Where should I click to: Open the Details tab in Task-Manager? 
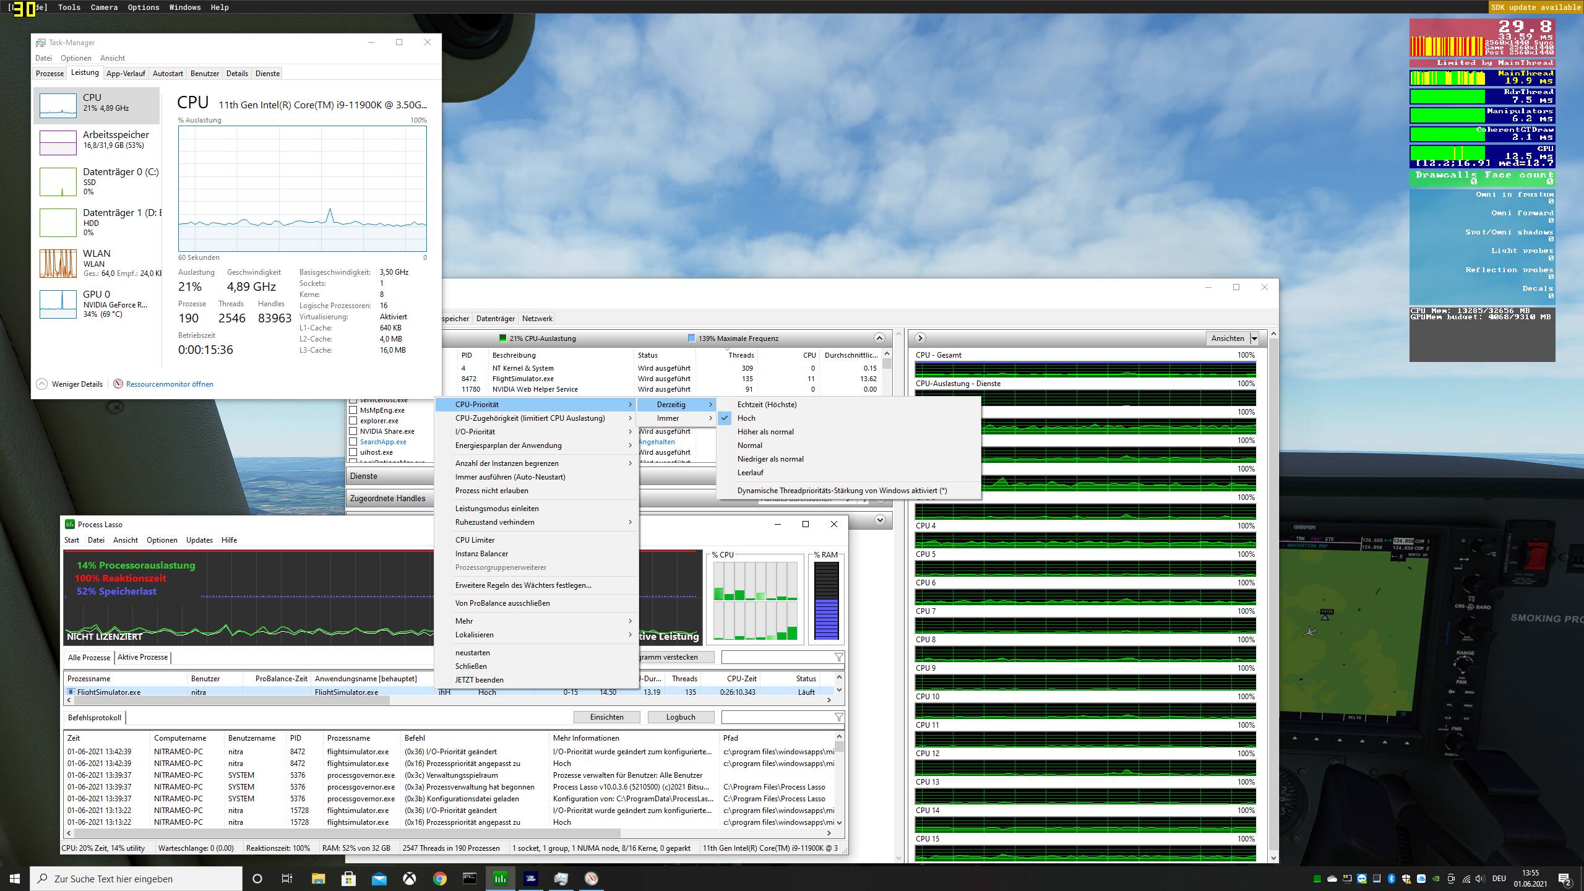[x=237, y=73]
